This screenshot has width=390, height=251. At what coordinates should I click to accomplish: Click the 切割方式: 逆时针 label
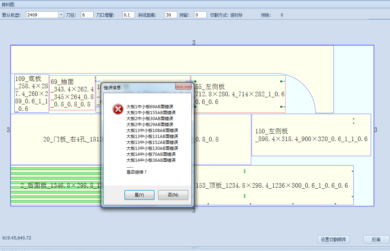(x=226, y=15)
